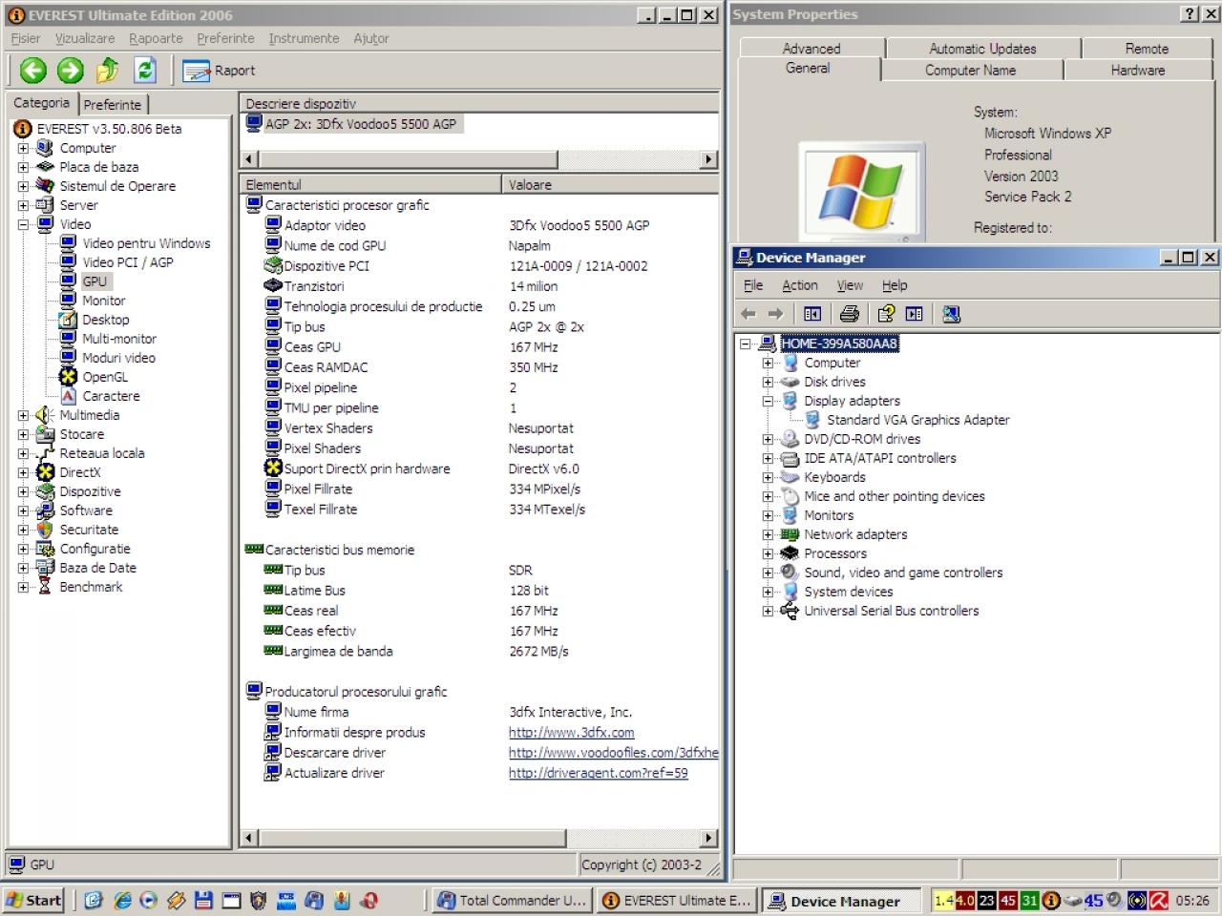Open the Fisier menu in EVEREST
1222x916 pixels.
pyautogui.click(x=26, y=38)
